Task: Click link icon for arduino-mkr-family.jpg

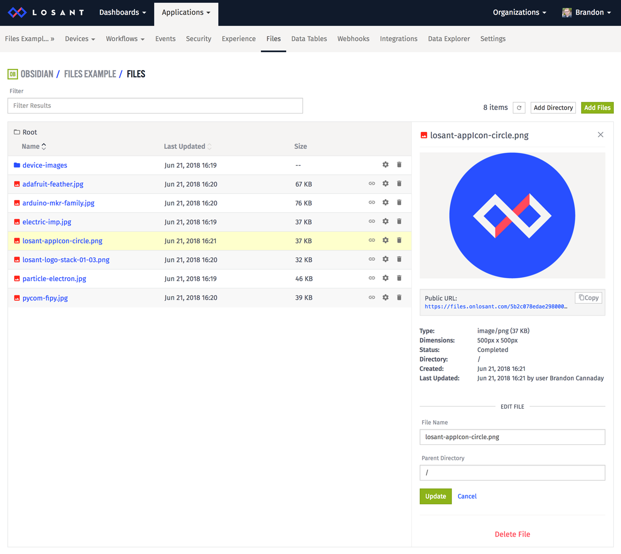Action: [x=372, y=203]
